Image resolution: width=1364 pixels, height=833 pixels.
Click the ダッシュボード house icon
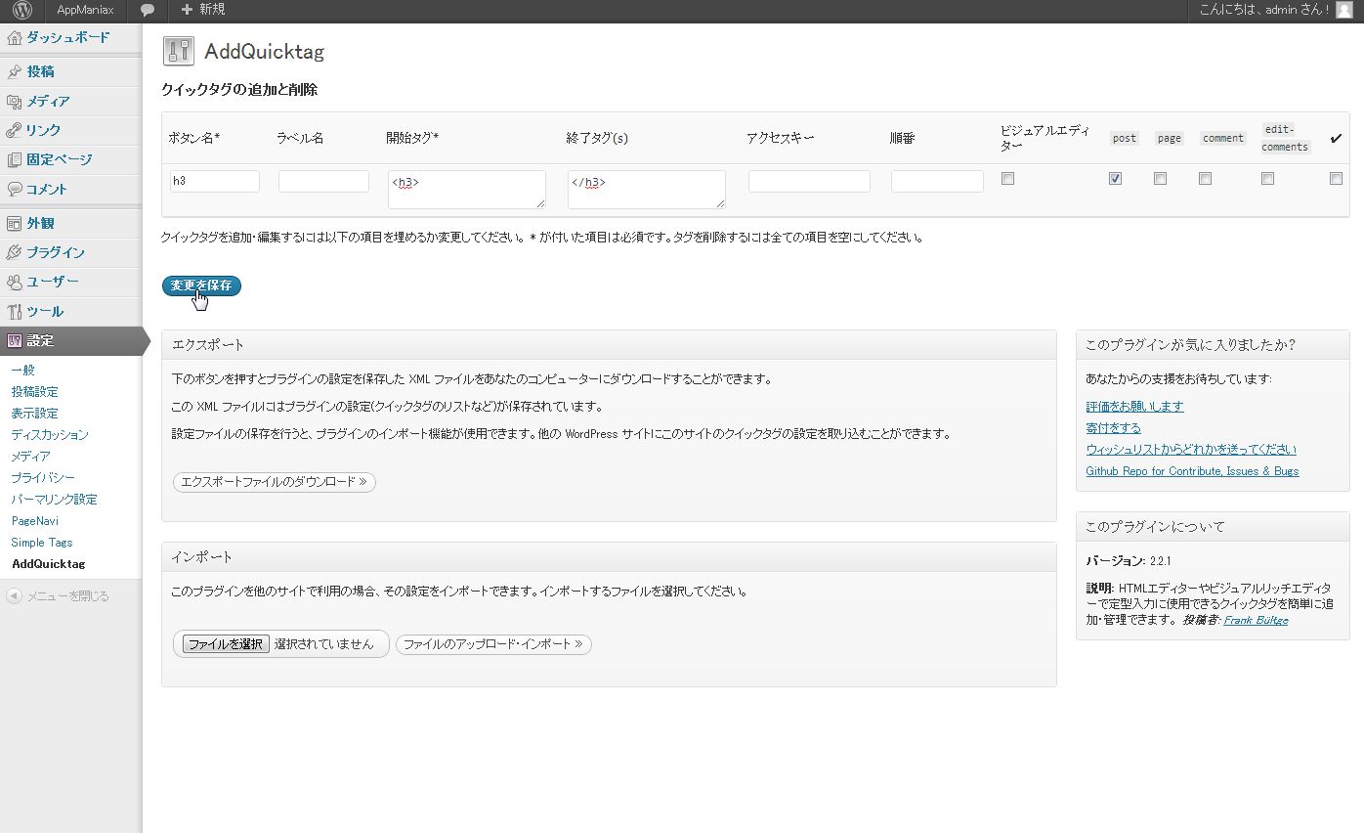click(14, 38)
